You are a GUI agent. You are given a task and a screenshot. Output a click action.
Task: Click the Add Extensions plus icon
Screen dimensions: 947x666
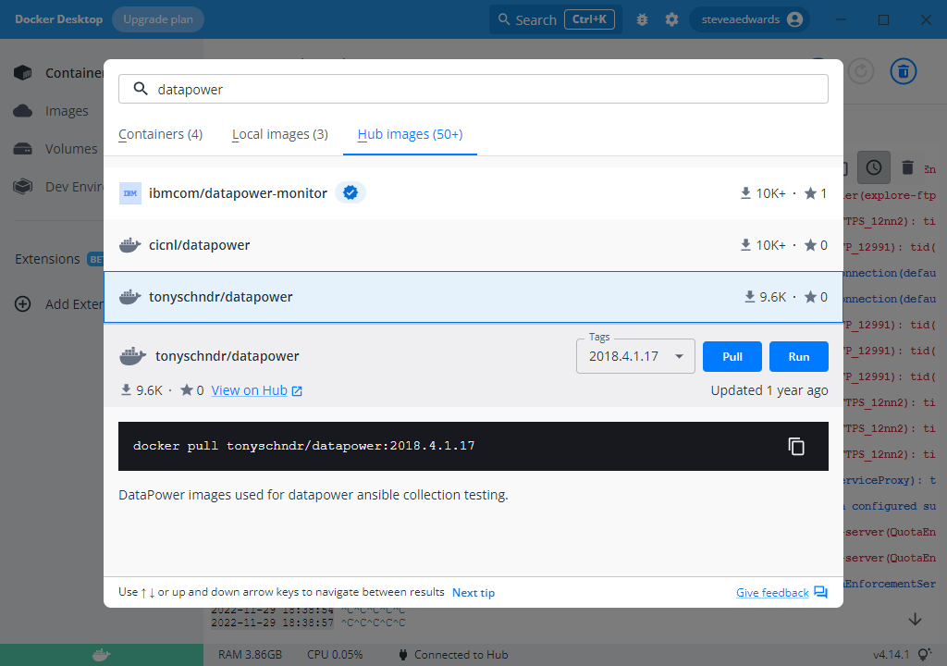pos(23,303)
